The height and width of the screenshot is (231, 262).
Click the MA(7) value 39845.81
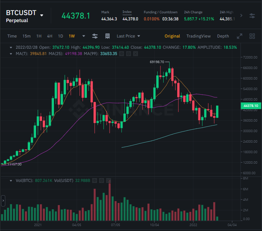point(38,54)
